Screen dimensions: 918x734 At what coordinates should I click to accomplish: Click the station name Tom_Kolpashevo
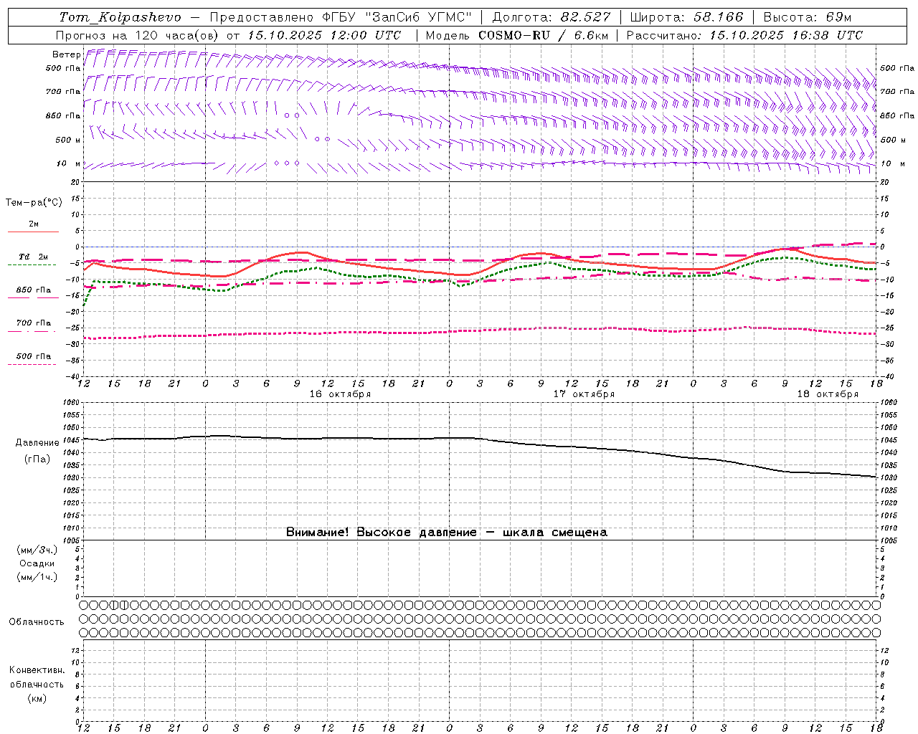[x=120, y=17]
